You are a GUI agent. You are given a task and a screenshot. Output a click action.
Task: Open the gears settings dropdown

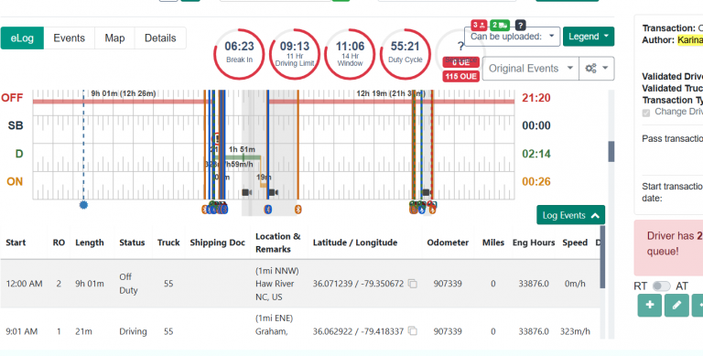pos(596,68)
